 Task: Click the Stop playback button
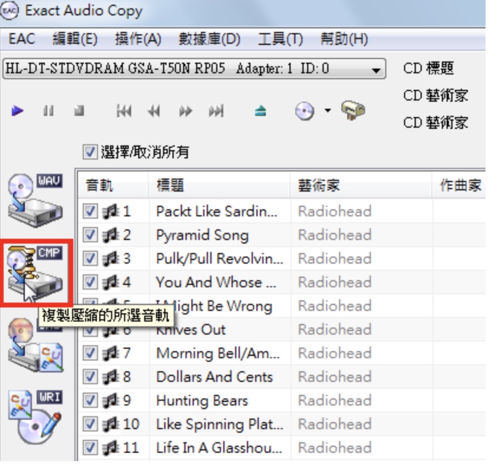coord(79,111)
